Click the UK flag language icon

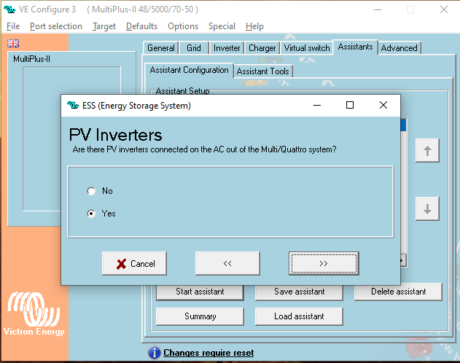[x=13, y=44]
